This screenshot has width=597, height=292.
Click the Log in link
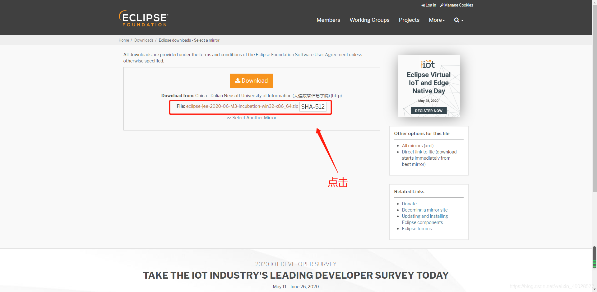[x=429, y=5]
